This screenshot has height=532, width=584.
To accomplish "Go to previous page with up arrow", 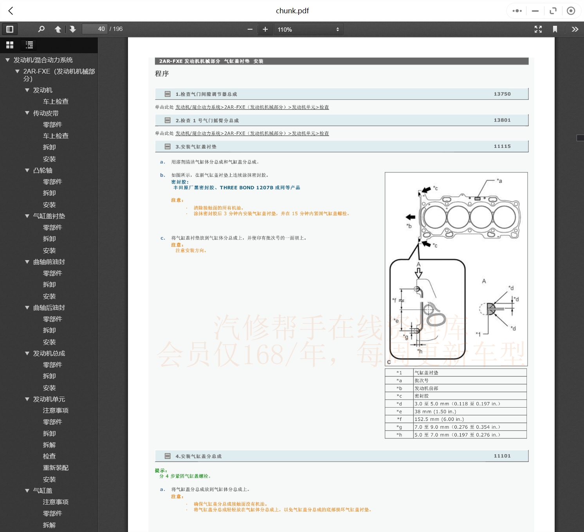I will coord(58,29).
